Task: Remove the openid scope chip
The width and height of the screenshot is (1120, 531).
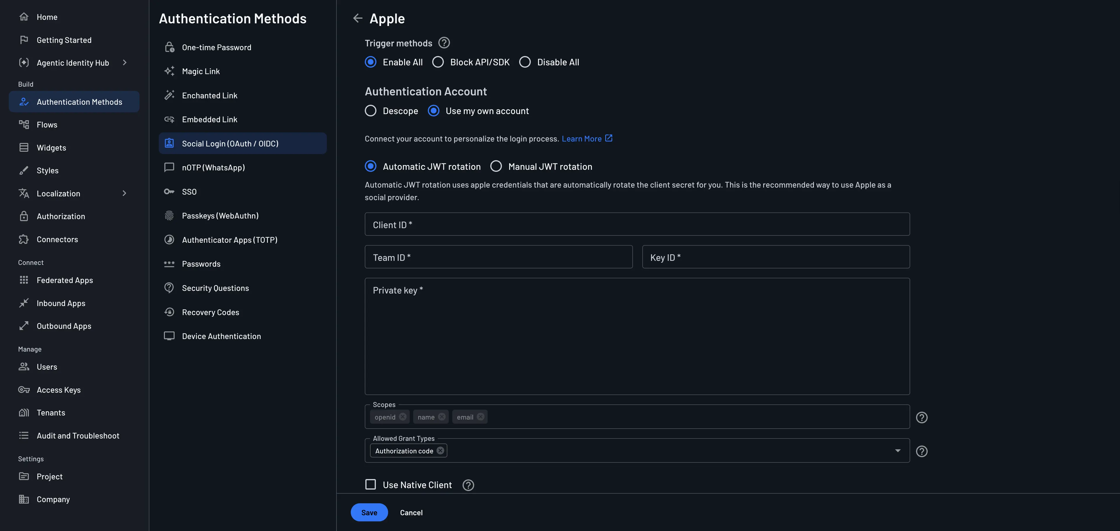Action: coord(403,417)
